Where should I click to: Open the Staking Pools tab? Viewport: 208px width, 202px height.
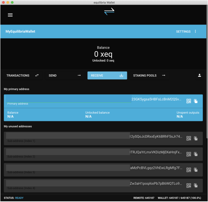pyautogui.click(x=149, y=75)
